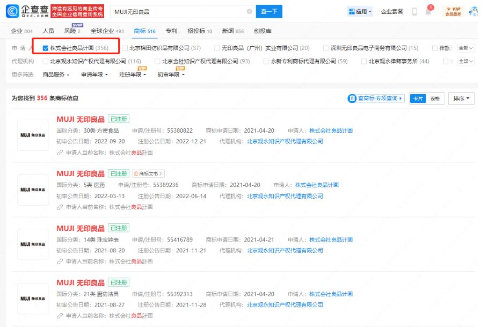Switch to 卡片 card view
The image size is (488, 327).
pos(418,99)
